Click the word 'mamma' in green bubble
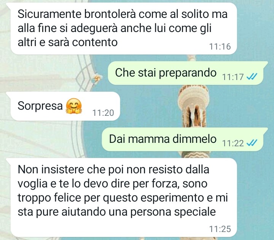The image size is (274, 240). click(x=149, y=139)
